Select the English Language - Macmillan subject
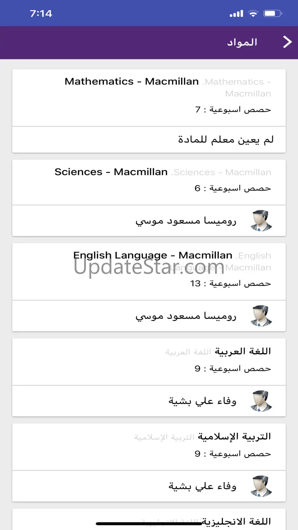The height and width of the screenshot is (530, 298). (x=153, y=255)
